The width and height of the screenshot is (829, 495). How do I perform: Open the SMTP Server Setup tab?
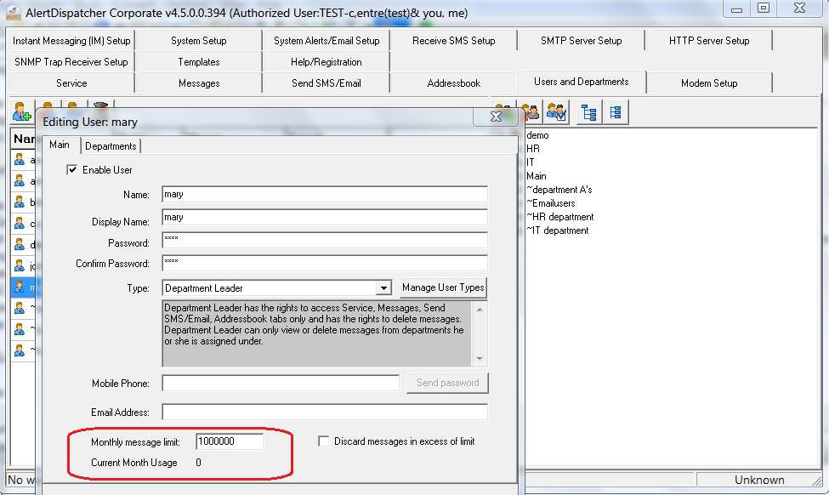coord(581,41)
